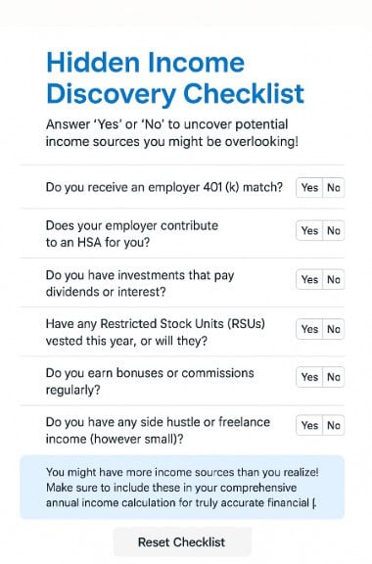Answer No for employer 401(k) match
Image resolution: width=372 pixels, height=564 pixels.
[334, 188]
